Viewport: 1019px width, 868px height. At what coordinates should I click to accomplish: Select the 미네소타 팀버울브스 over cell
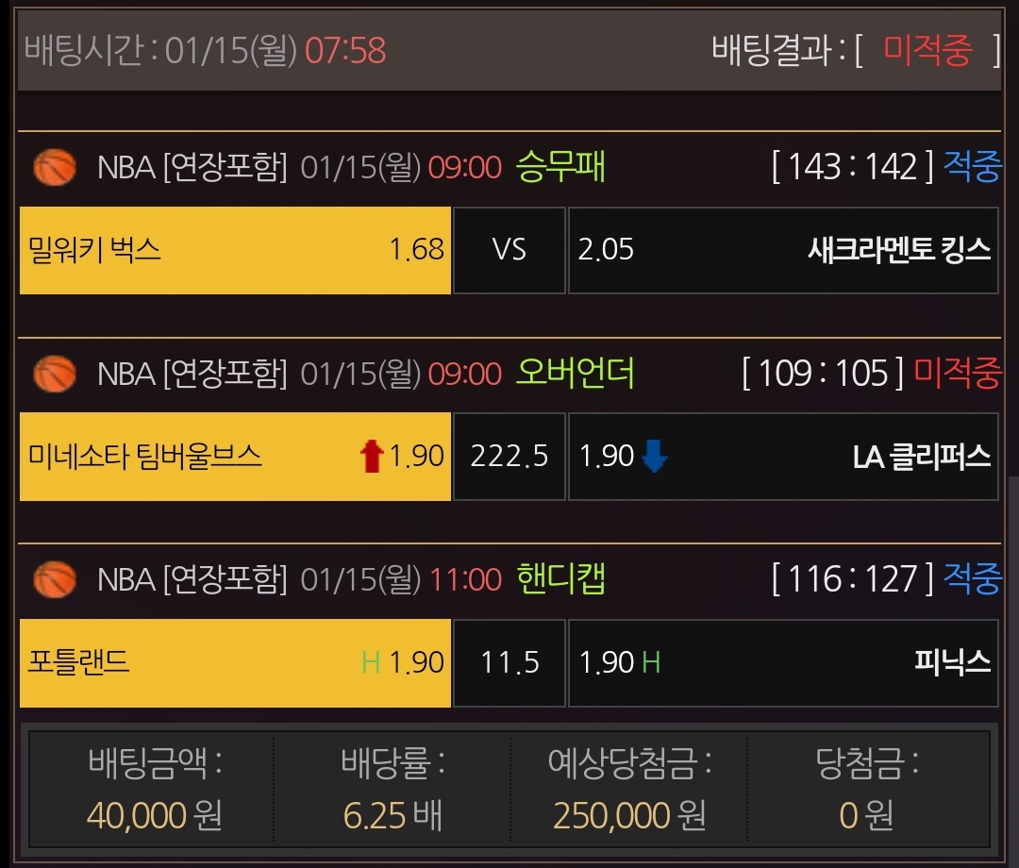pyautogui.click(x=235, y=456)
